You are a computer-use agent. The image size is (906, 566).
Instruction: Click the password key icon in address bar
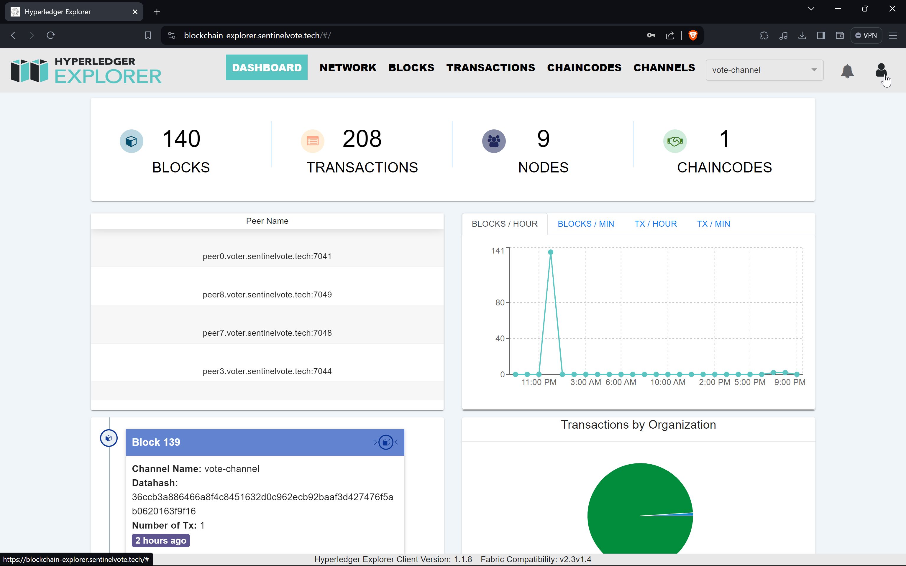[651, 35]
